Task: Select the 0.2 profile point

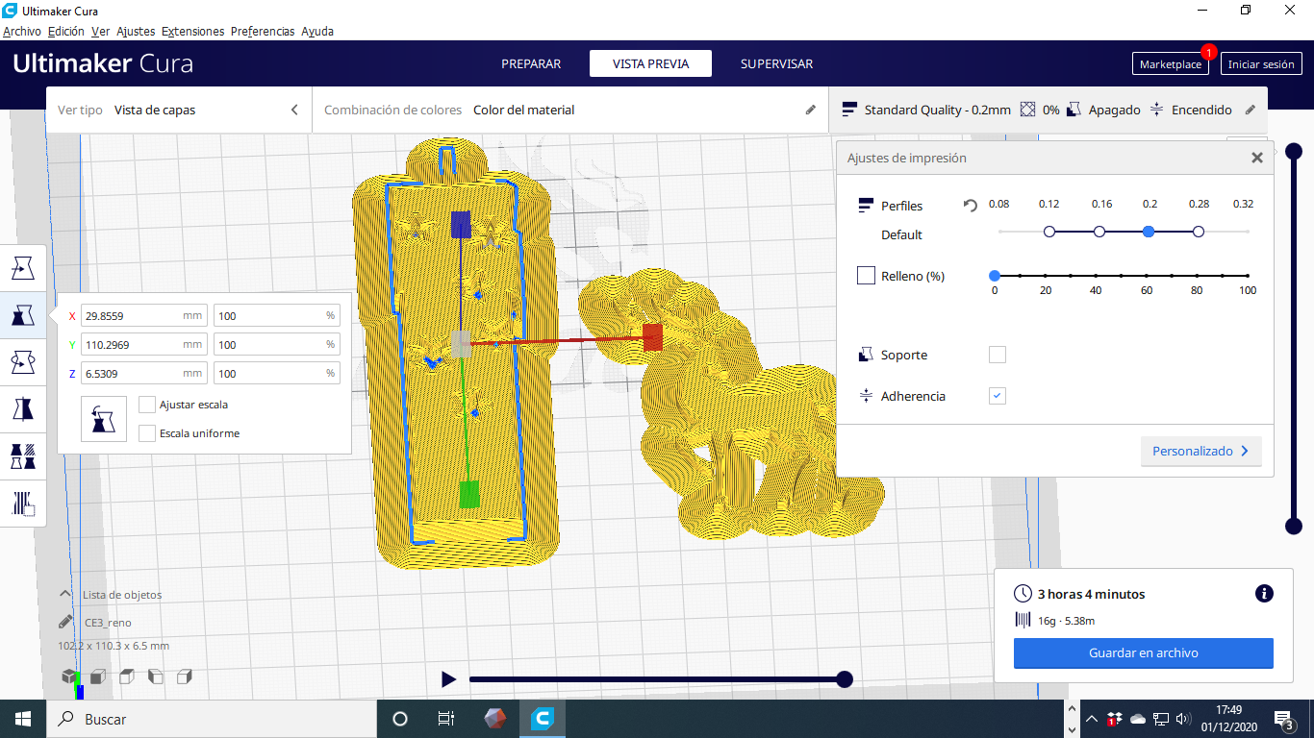Action: pyautogui.click(x=1149, y=232)
